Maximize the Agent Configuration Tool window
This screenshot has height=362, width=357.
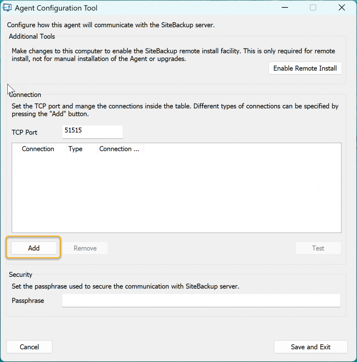coord(313,8)
